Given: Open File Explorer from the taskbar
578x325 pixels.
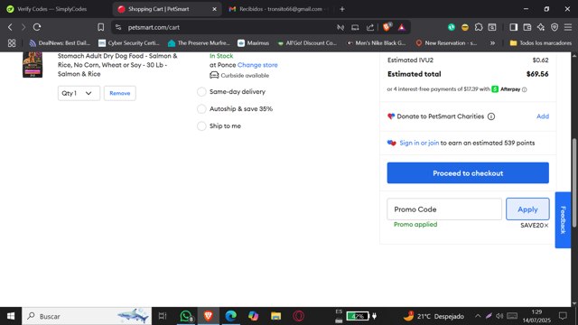Looking at the screenshot, I should pos(275,316).
